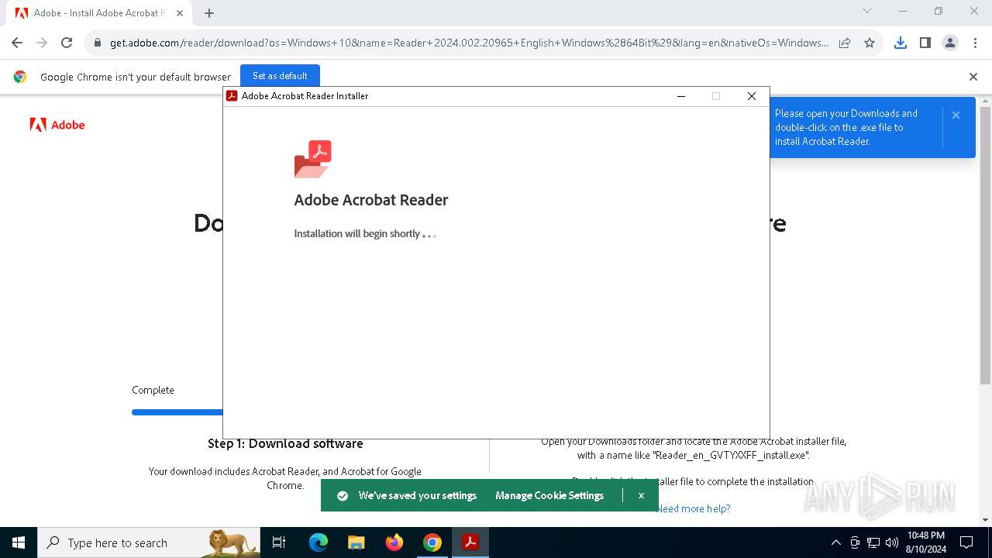Open a new tab with plus button

pos(209,13)
